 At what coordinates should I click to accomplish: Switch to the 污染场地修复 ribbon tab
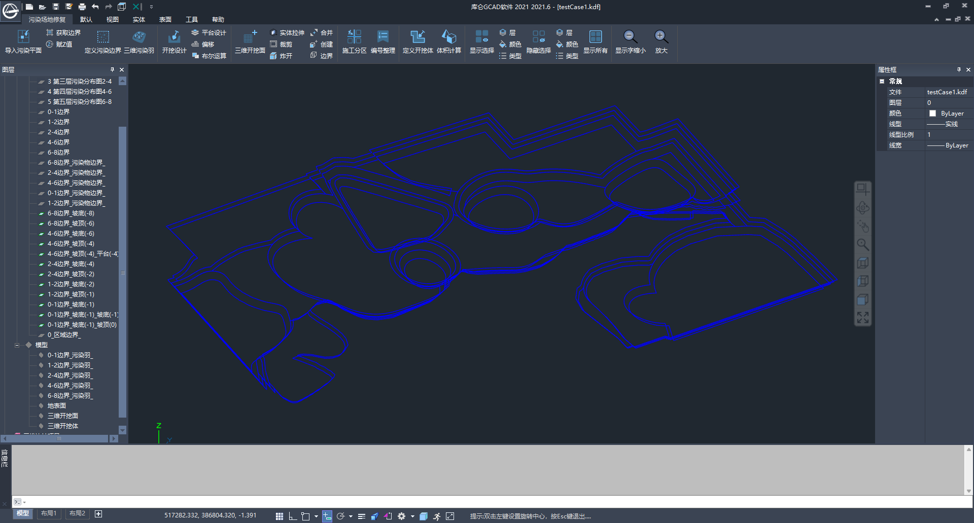(x=47, y=19)
